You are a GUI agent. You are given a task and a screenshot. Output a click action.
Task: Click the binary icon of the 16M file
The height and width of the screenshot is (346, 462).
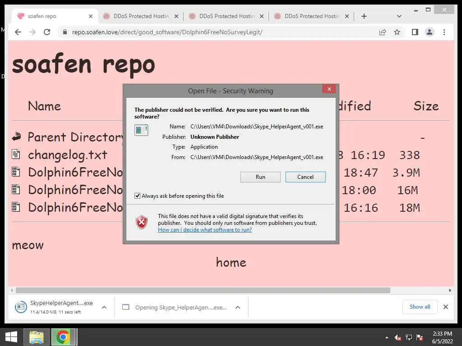point(16,190)
